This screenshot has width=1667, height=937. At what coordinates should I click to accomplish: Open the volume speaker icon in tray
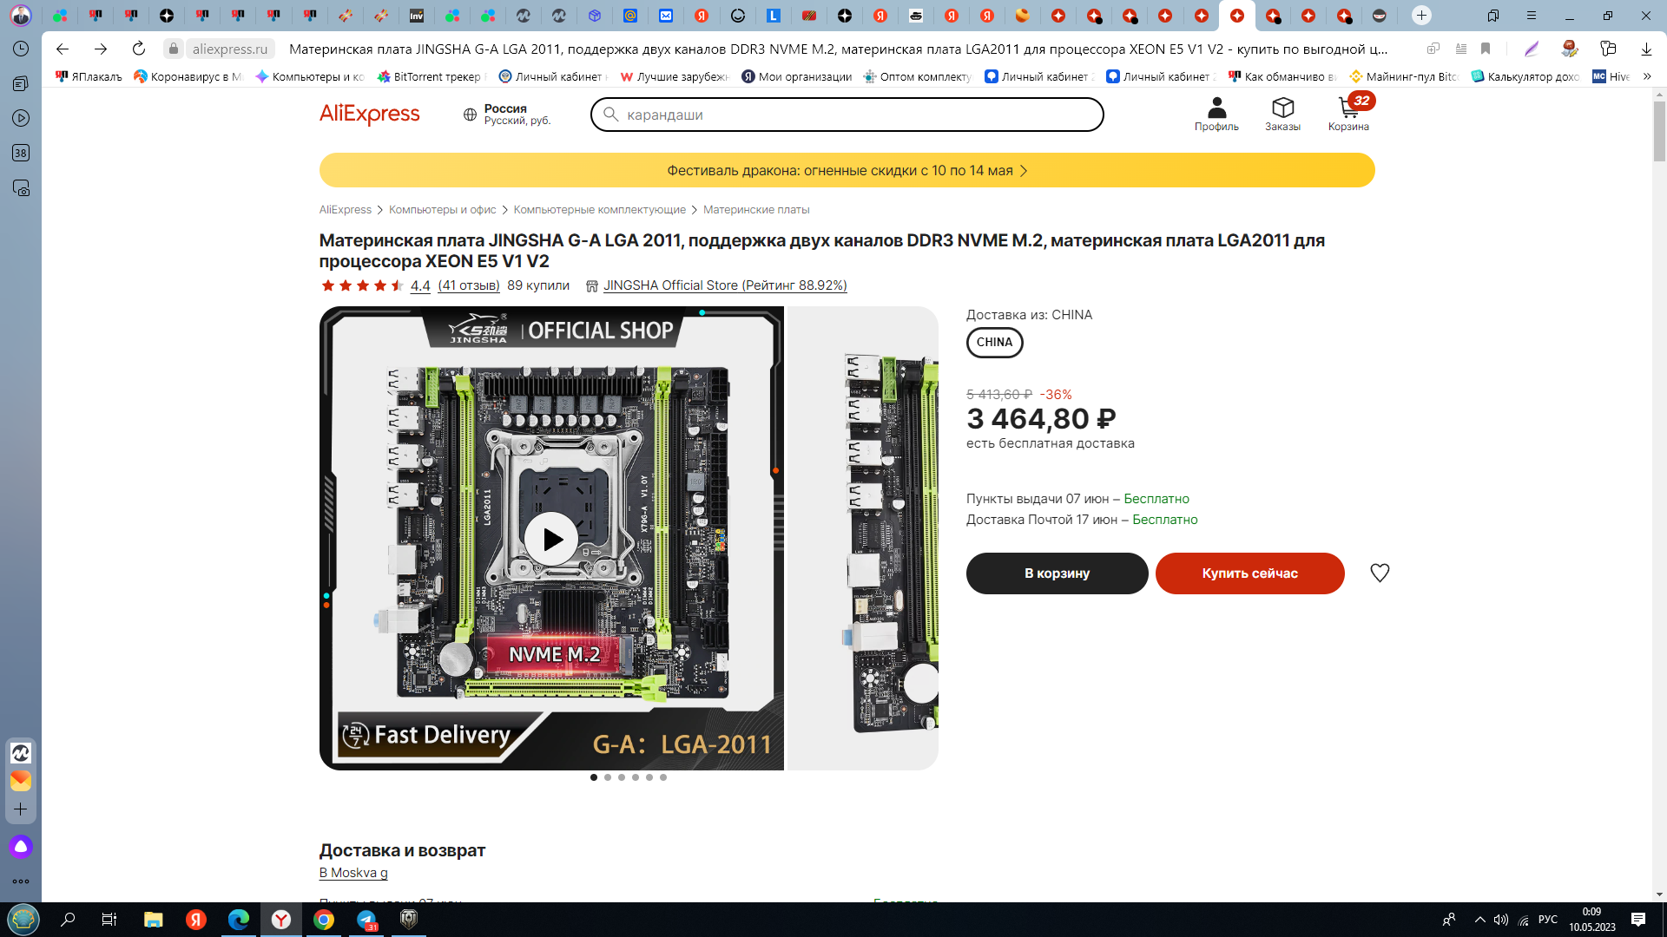tap(1500, 920)
